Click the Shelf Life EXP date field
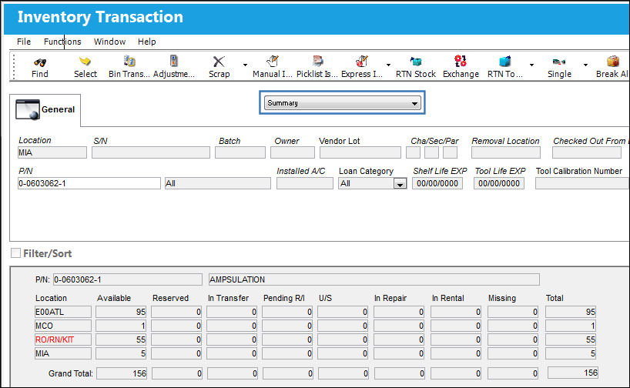Screen dimensions: 630x388 tap(437, 183)
